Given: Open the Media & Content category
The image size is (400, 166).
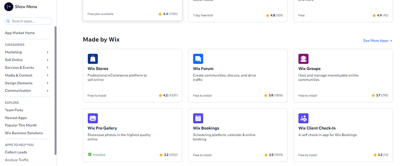Looking at the screenshot, I should coord(19,75).
